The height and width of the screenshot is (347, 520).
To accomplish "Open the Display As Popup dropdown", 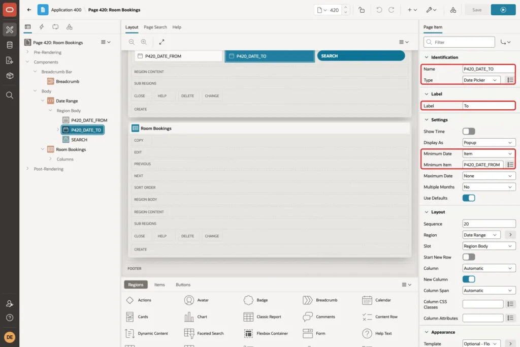I will pyautogui.click(x=489, y=143).
